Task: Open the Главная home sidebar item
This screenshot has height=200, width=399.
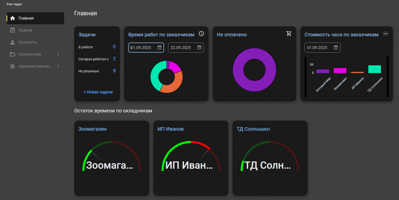Action: pos(35,18)
